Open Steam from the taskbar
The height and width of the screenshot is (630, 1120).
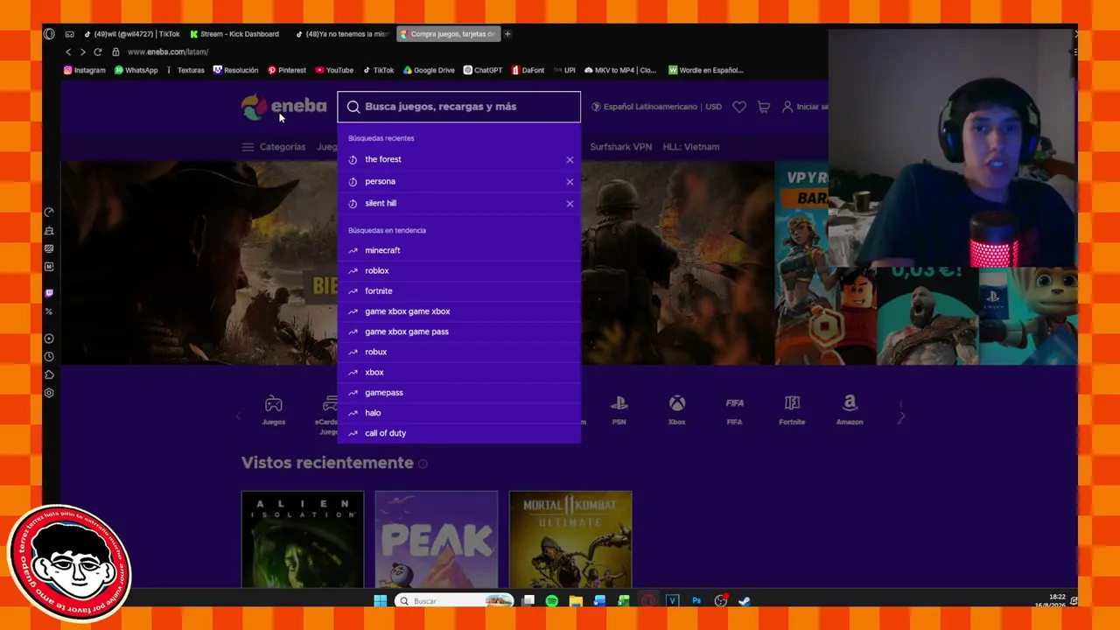tap(745, 601)
